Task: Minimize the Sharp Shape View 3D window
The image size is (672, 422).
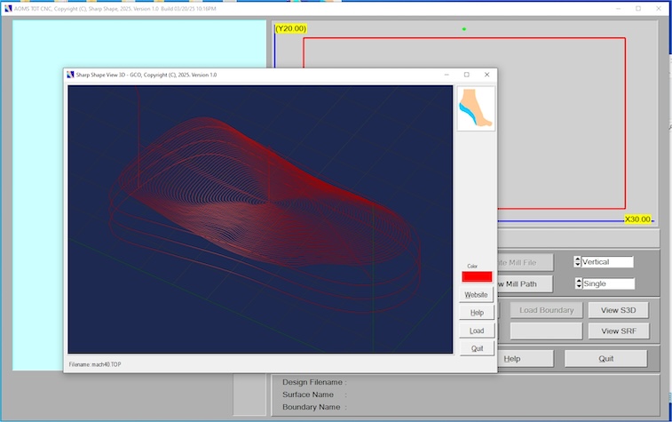Action: coord(447,75)
